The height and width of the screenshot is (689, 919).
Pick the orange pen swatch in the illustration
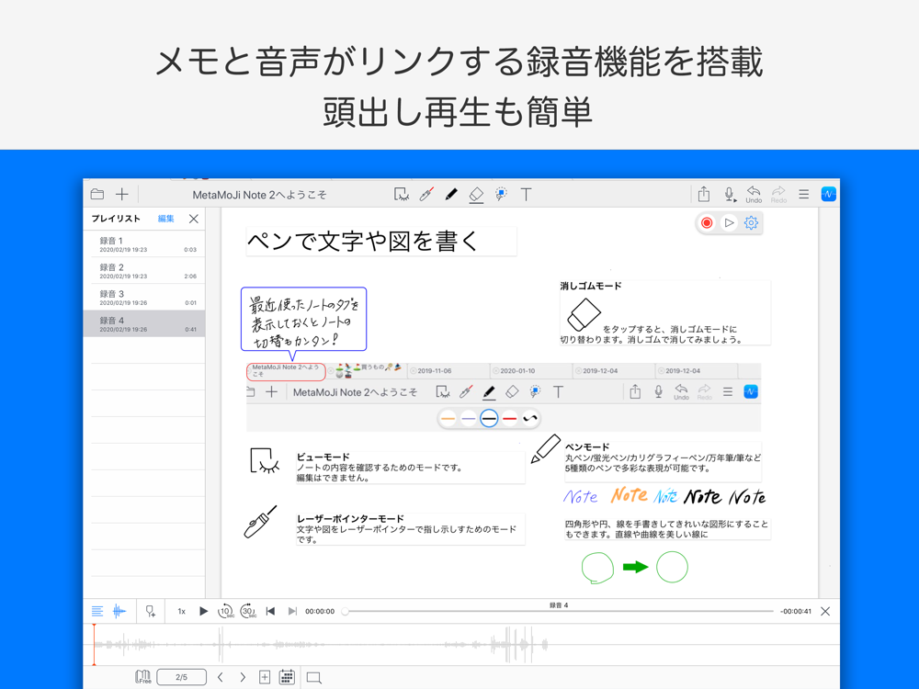click(x=448, y=418)
